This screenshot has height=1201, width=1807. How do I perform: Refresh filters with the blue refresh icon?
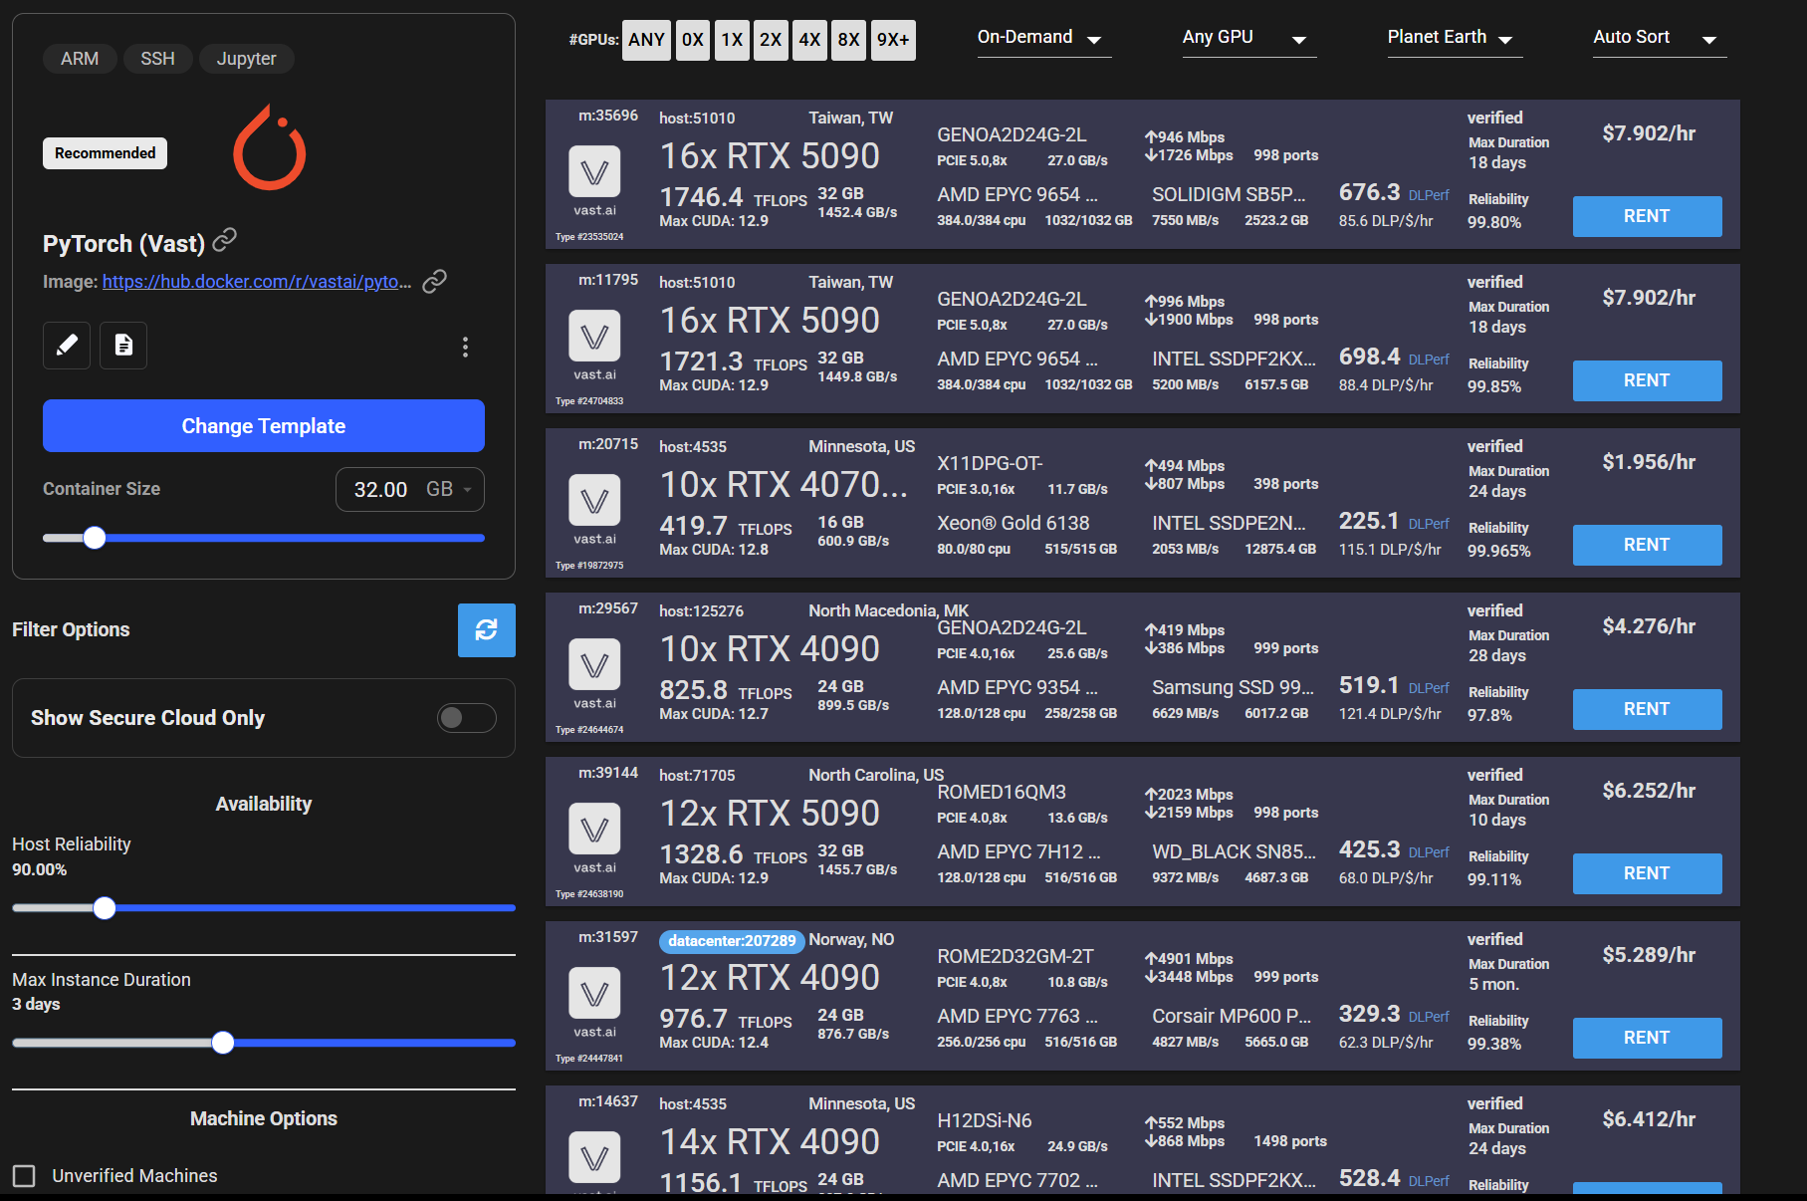pyautogui.click(x=486, y=630)
